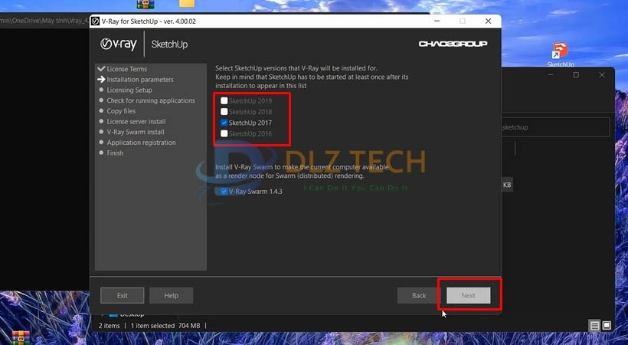
Task: Switch to large icons view in explorer
Action: click(x=607, y=326)
